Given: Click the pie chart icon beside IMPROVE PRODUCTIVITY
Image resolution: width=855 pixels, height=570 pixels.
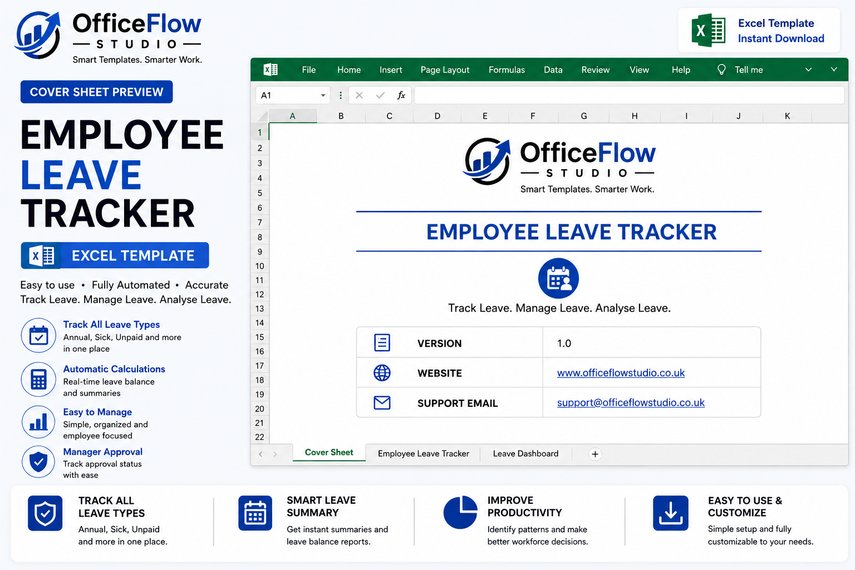Looking at the screenshot, I should tap(460, 513).
